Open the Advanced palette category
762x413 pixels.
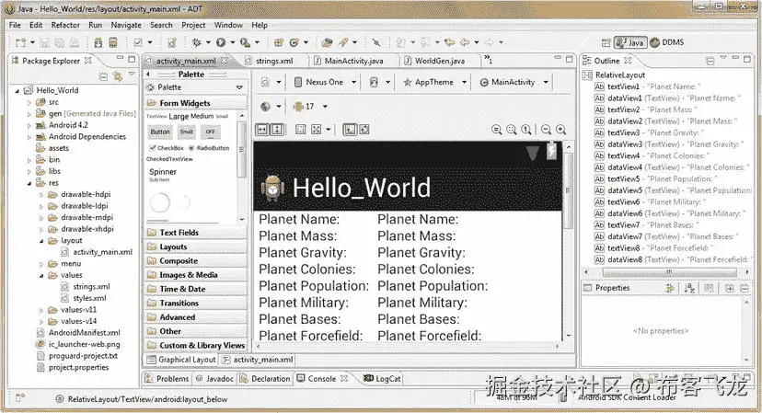pyautogui.click(x=196, y=317)
